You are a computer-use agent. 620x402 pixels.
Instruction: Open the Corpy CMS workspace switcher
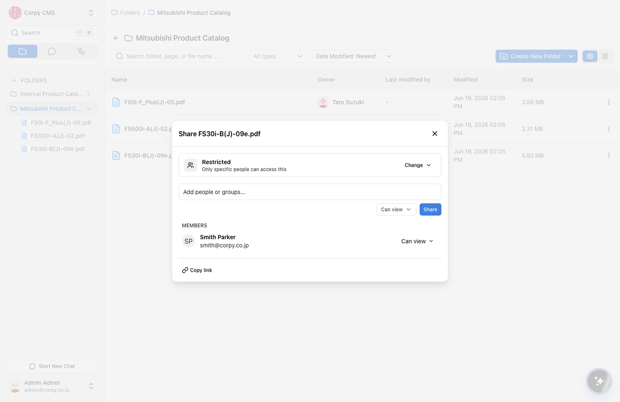(x=91, y=13)
